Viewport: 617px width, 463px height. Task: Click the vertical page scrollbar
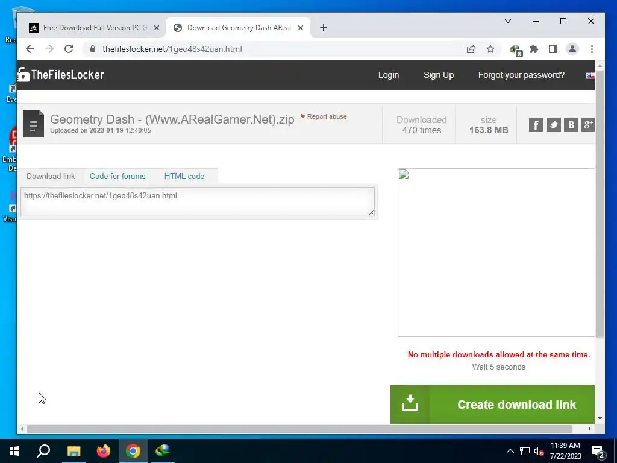point(600,204)
